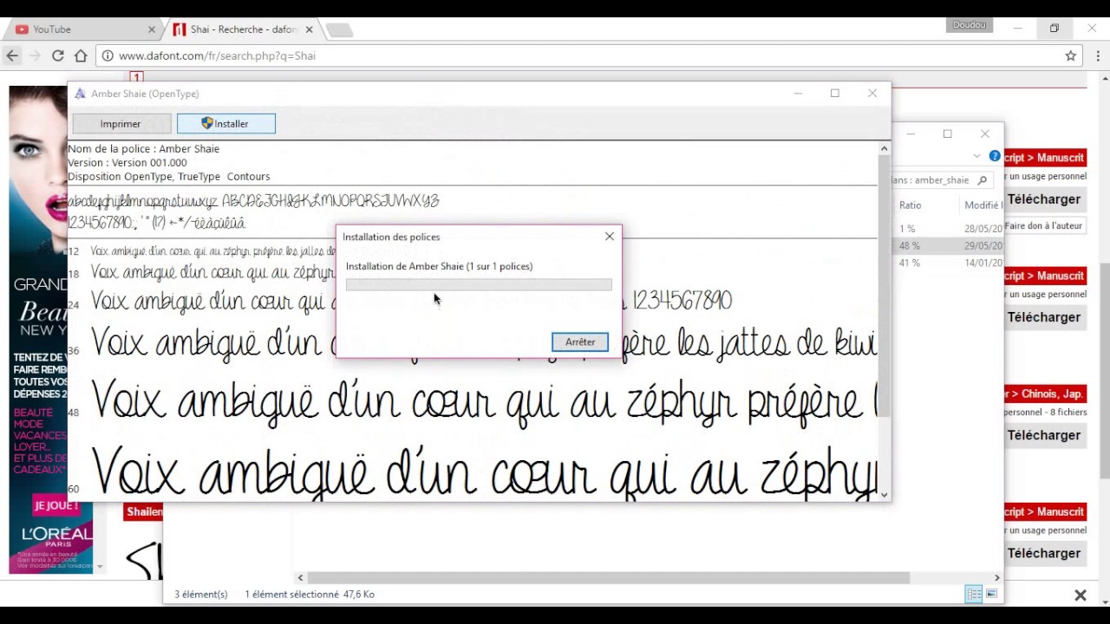
Task: Bookmark this page with the star icon
Action: click(x=1071, y=55)
